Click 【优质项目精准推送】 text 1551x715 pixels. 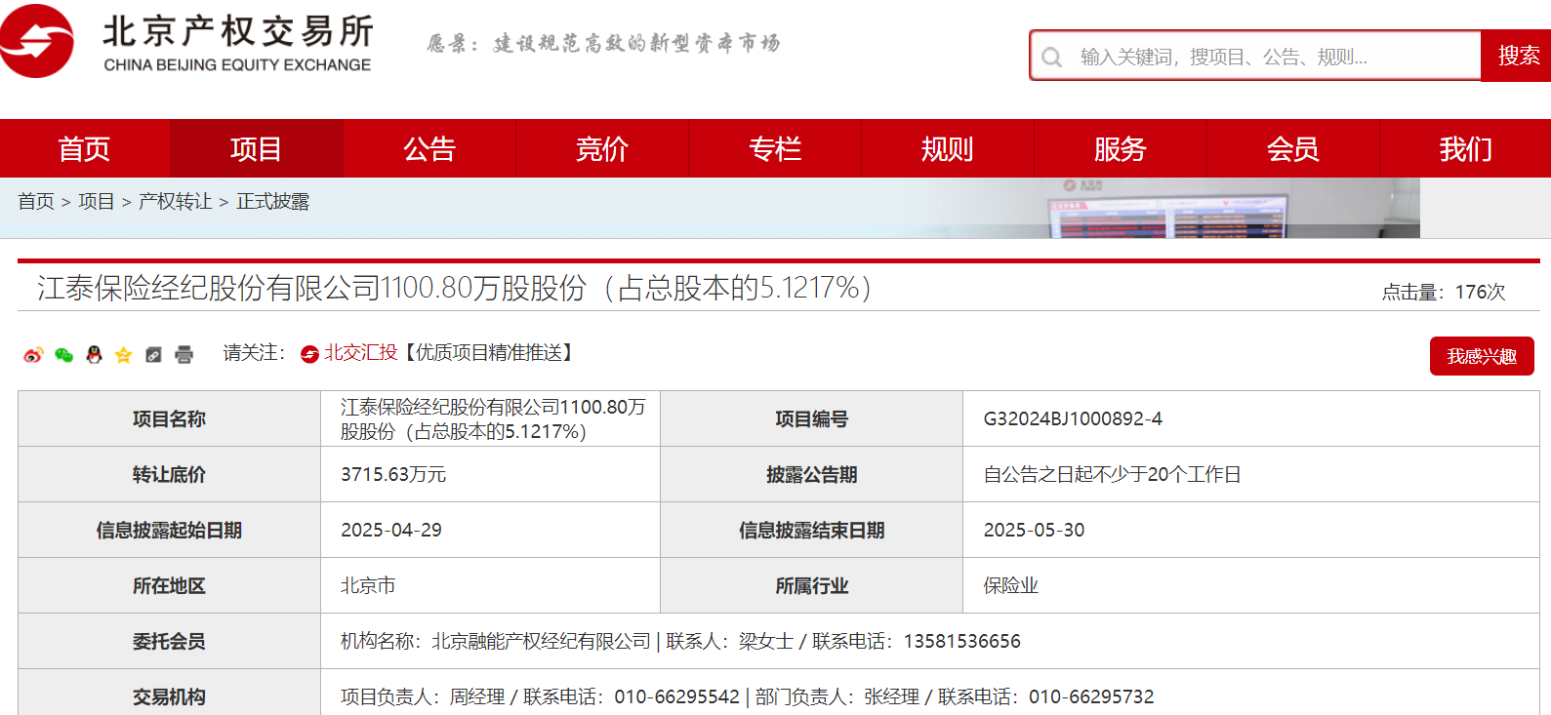pos(487,352)
